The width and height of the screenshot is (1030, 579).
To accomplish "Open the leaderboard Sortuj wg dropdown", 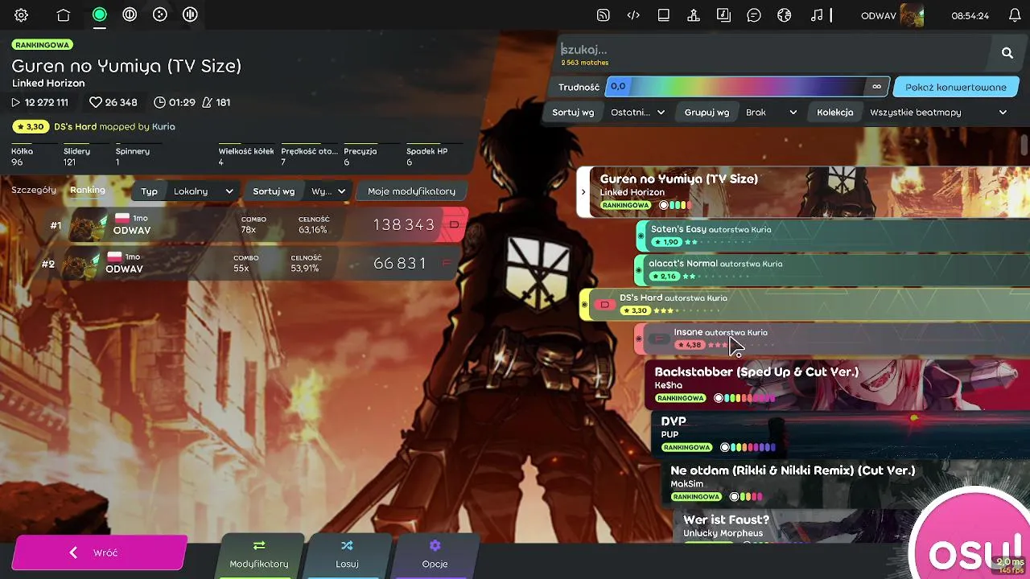I will pos(299,191).
